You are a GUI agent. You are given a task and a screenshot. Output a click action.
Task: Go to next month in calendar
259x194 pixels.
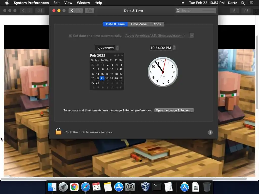click(122, 55)
